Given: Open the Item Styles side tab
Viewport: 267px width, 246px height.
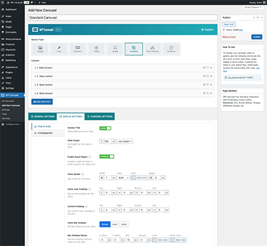Looking at the screenshot, I should (48, 126).
